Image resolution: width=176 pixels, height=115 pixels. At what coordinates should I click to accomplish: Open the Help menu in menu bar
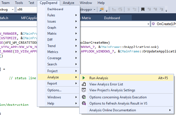click(x=101, y=3)
